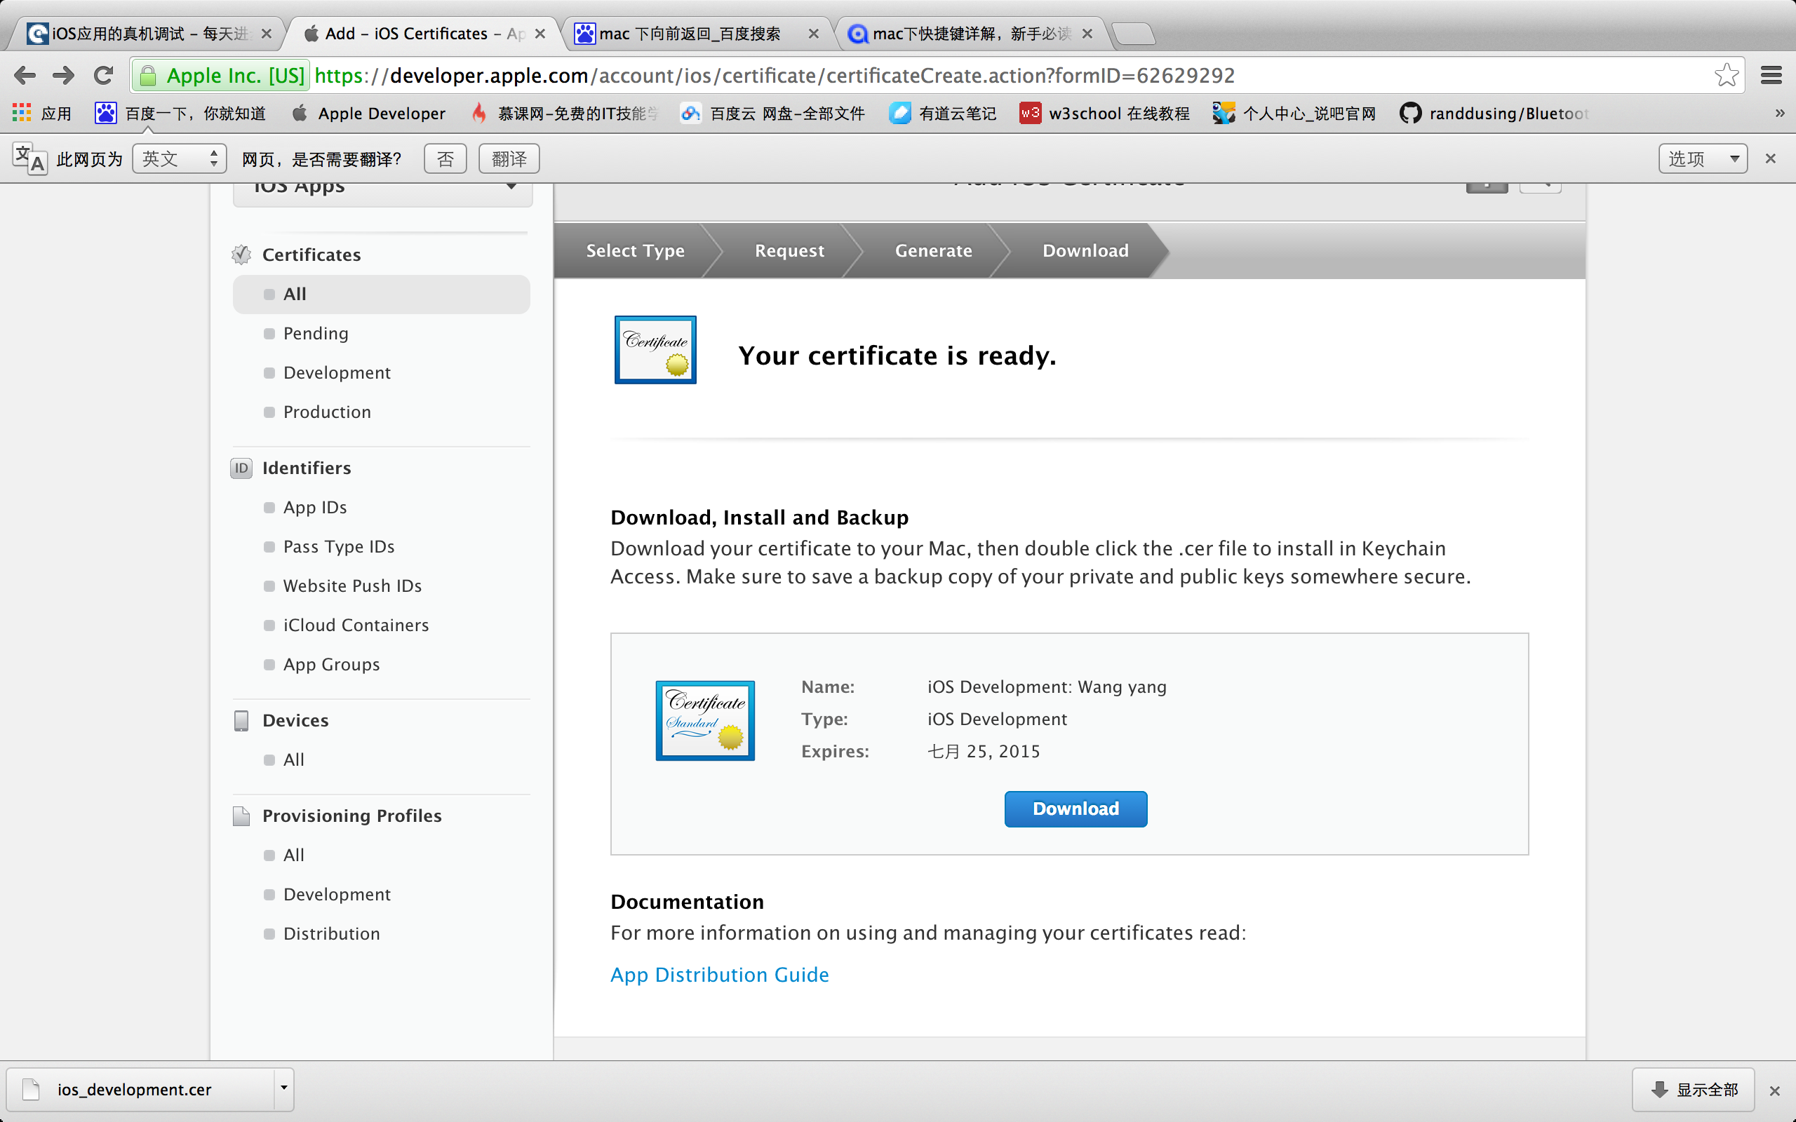Viewport: 1796px width, 1122px height.
Task: Click the Request step
Action: coord(790,251)
